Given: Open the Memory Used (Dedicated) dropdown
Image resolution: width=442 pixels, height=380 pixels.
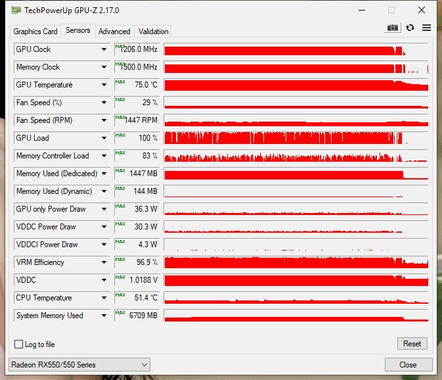Looking at the screenshot, I should (104, 174).
